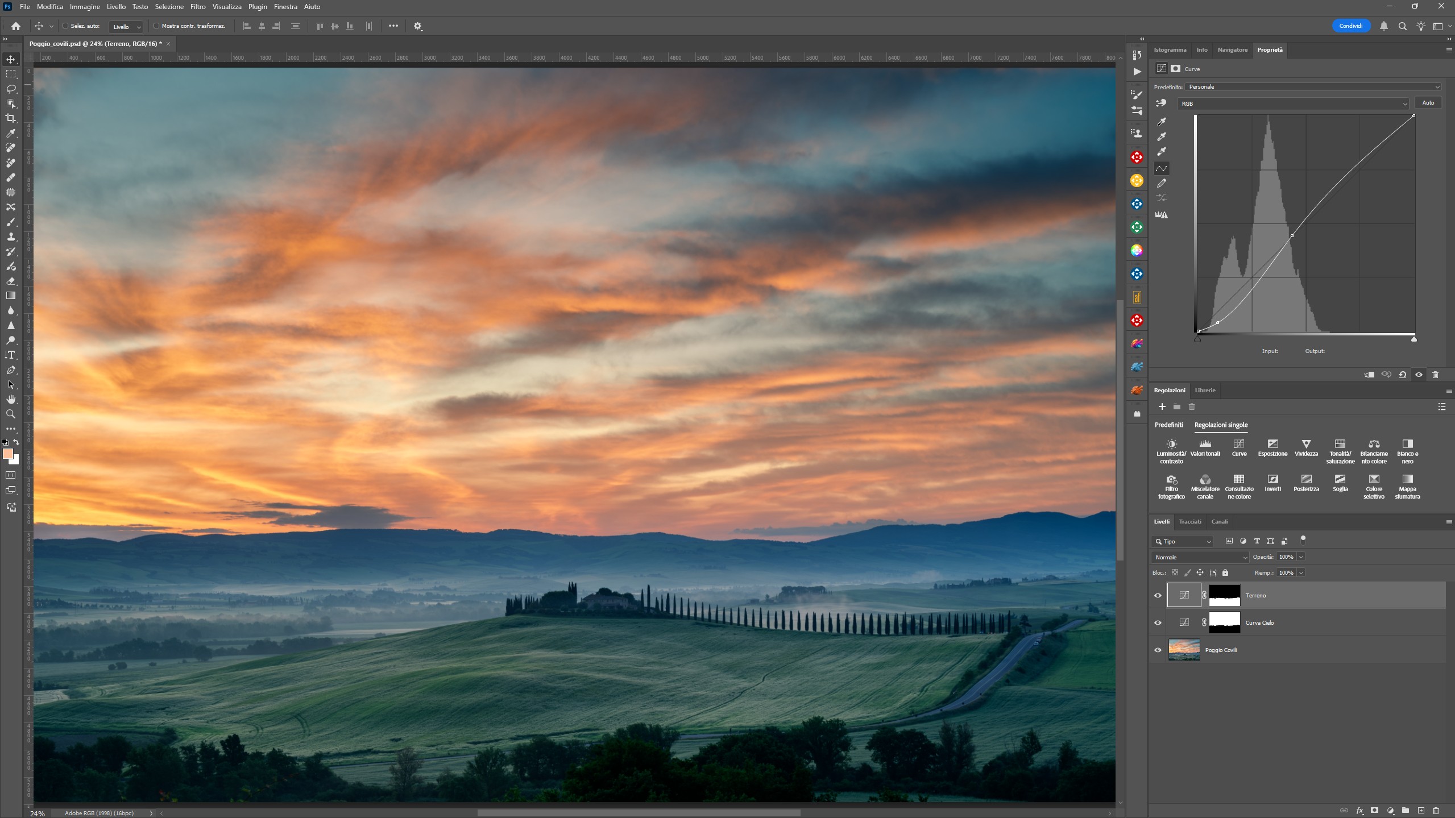Select the Move tool
The width and height of the screenshot is (1455, 818).
11,59
